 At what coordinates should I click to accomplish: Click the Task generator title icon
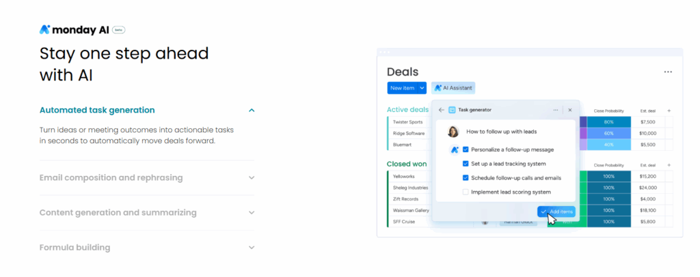(x=452, y=110)
